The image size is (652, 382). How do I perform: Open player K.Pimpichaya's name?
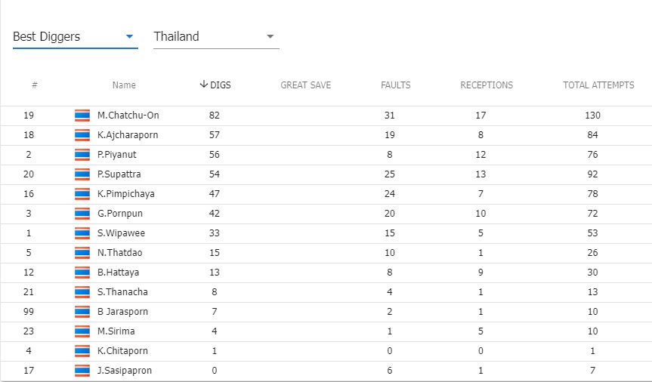click(125, 194)
